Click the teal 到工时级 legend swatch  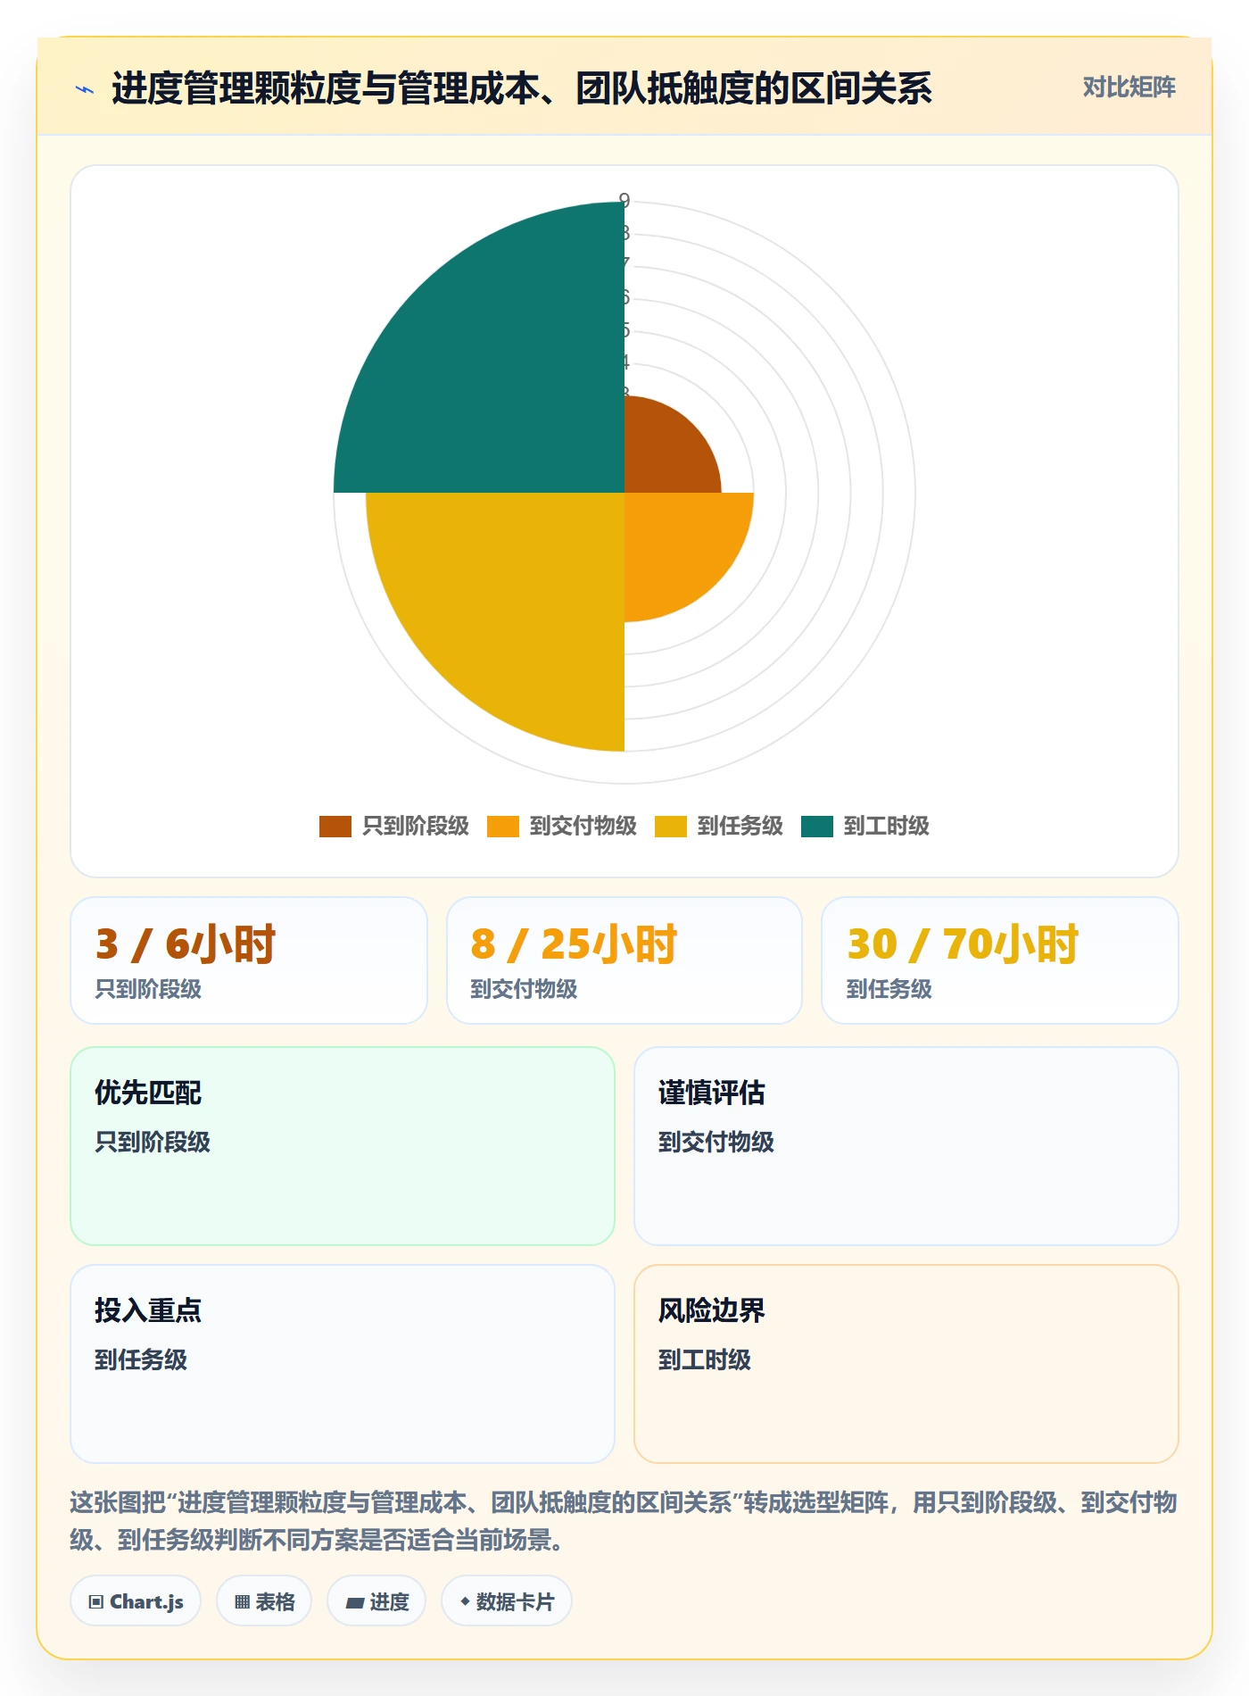coord(817,827)
